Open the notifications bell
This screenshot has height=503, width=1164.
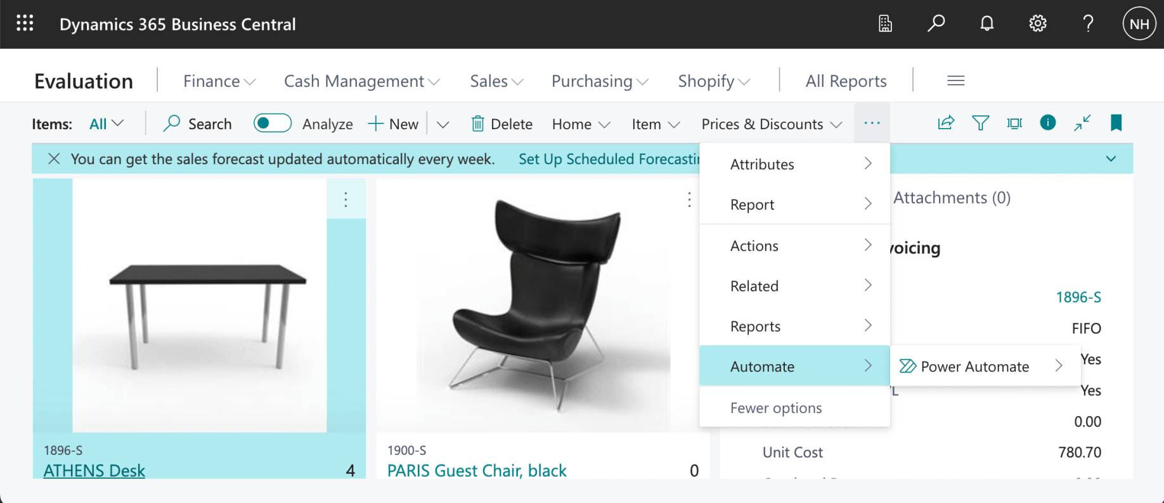click(986, 24)
